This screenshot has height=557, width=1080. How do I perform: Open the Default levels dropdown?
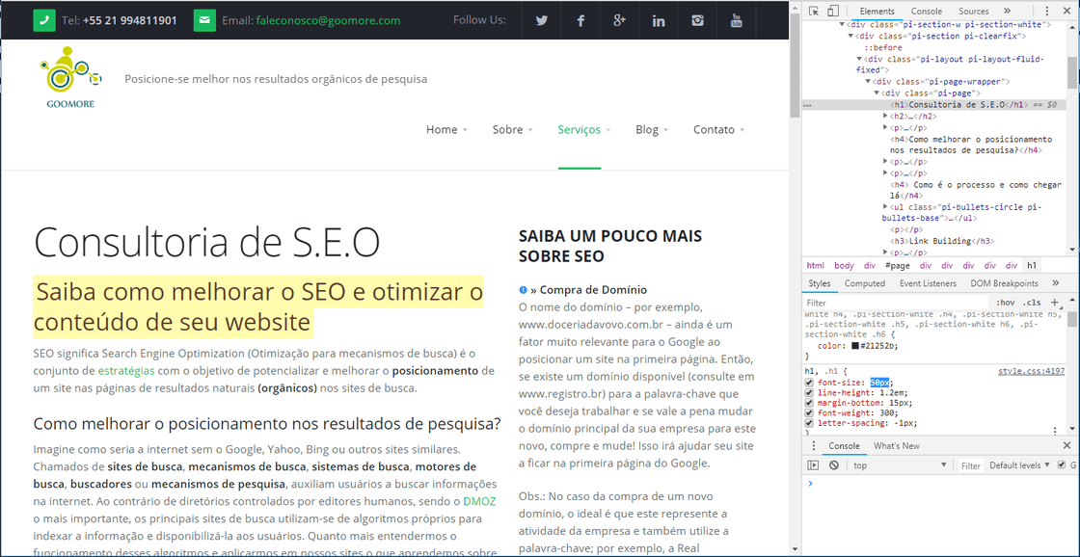(1019, 464)
